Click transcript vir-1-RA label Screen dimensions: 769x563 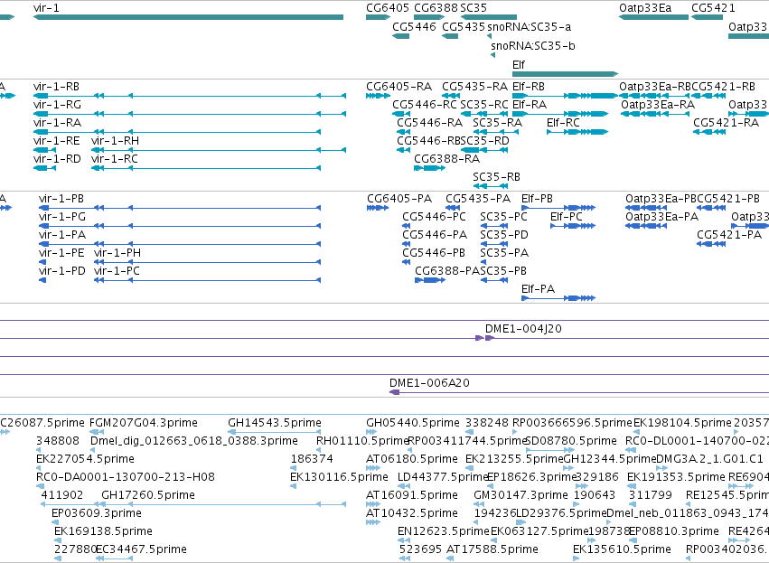(57, 123)
